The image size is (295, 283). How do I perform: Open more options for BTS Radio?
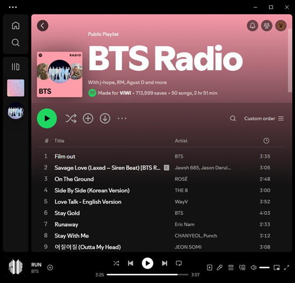point(122,118)
